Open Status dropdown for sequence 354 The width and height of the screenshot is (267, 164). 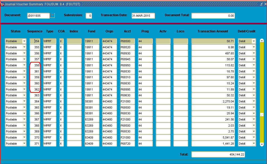pyautogui.click(x=24, y=41)
